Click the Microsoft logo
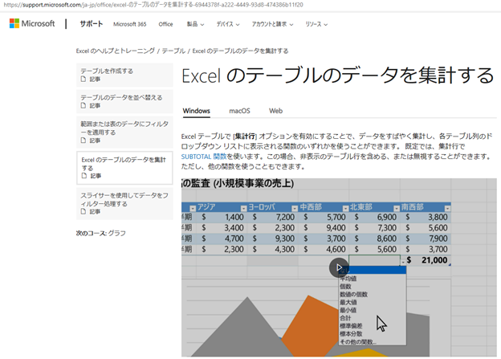501x359 pixels. [x=32, y=23]
